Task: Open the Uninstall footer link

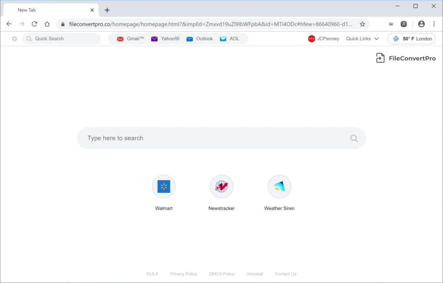Action: click(254, 274)
